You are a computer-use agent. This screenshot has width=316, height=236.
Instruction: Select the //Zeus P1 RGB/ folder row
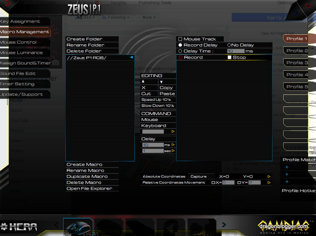[x=100, y=58]
